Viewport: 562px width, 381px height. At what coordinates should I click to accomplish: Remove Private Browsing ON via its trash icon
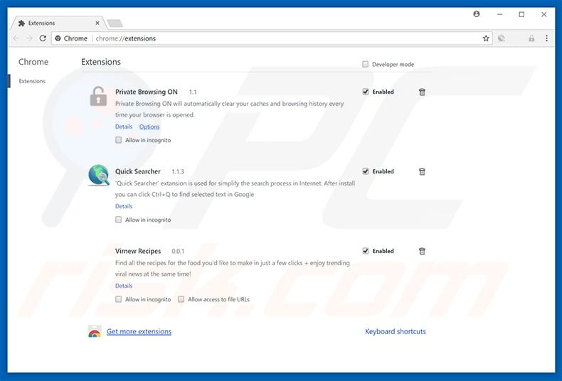[422, 92]
